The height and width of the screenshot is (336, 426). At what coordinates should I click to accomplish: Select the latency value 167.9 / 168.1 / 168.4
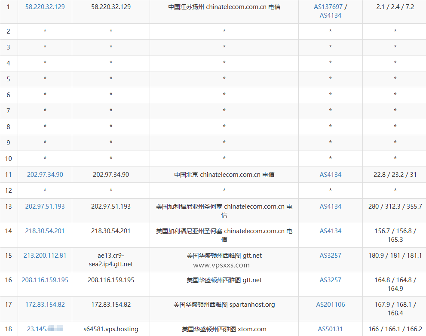coord(395,308)
